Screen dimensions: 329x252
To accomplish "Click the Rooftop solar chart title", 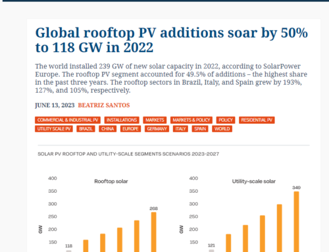I will coord(111,182).
